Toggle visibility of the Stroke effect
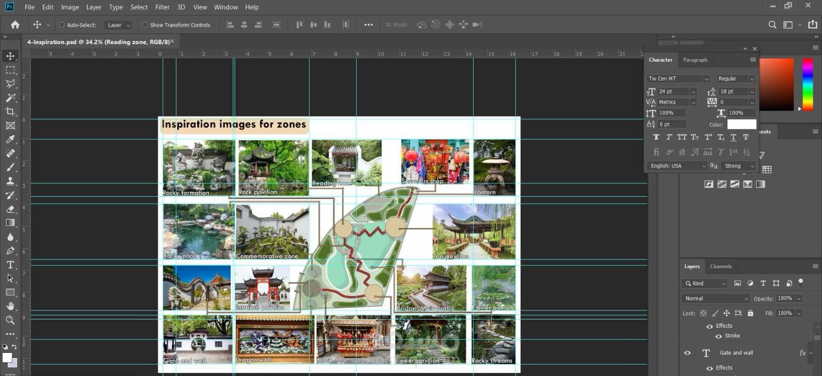Image resolution: width=822 pixels, height=376 pixels. point(719,336)
